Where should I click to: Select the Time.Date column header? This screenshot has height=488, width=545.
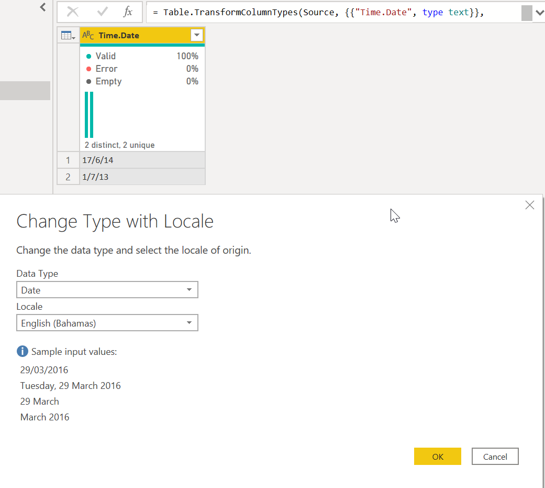[x=142, y=35]
